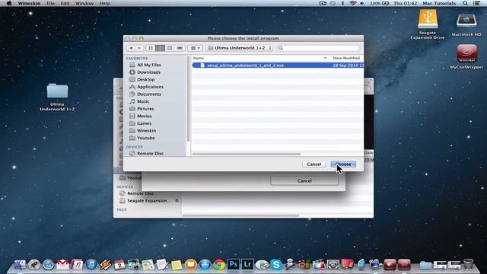Select Remote Disc in dialog sidebar
Image resolution: width=487 pixels, height=274 pixels.
(x=150, y=154)
